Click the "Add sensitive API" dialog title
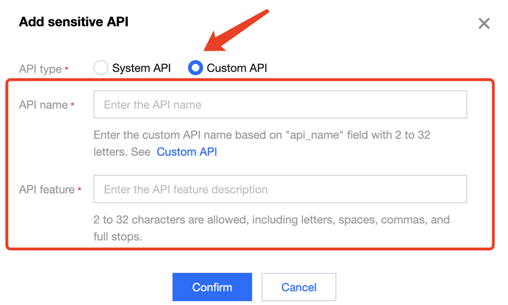This screenshot has width=508, height=305. pos(73,22)
